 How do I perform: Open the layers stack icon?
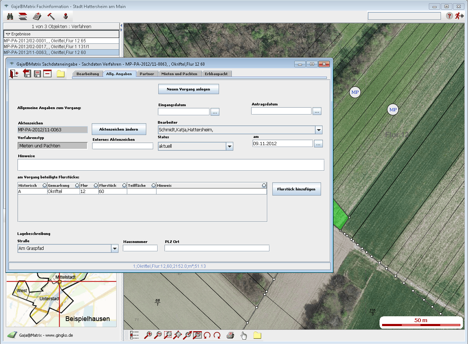23,16
